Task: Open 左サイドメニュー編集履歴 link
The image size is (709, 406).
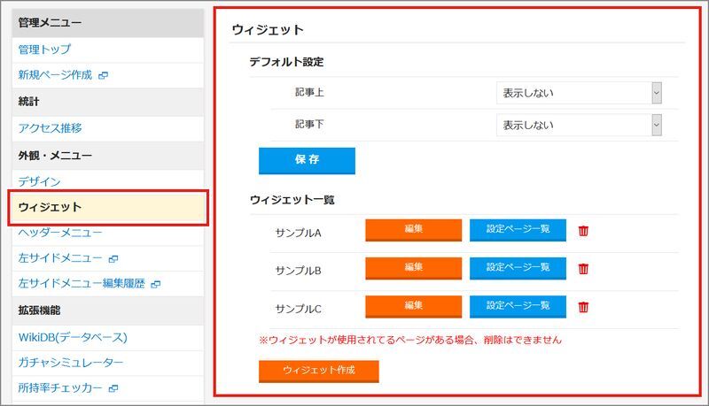Action: 82,284
